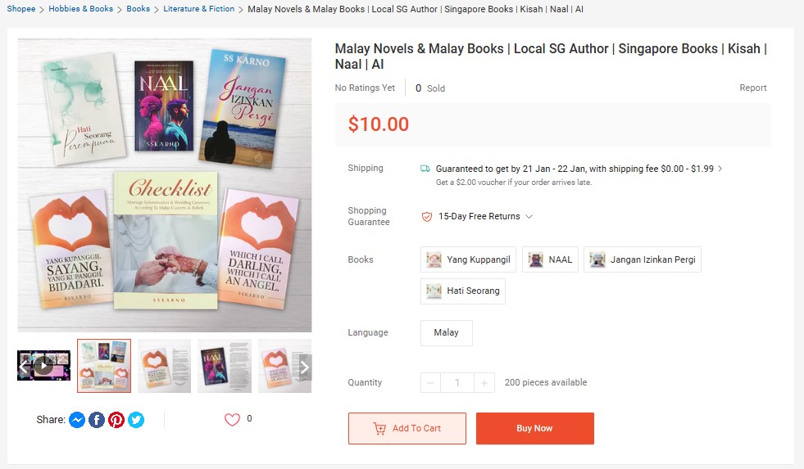Choose the Hati Seorang book option
The width and height of the screenshot is (804, 469).
(463, 291)
